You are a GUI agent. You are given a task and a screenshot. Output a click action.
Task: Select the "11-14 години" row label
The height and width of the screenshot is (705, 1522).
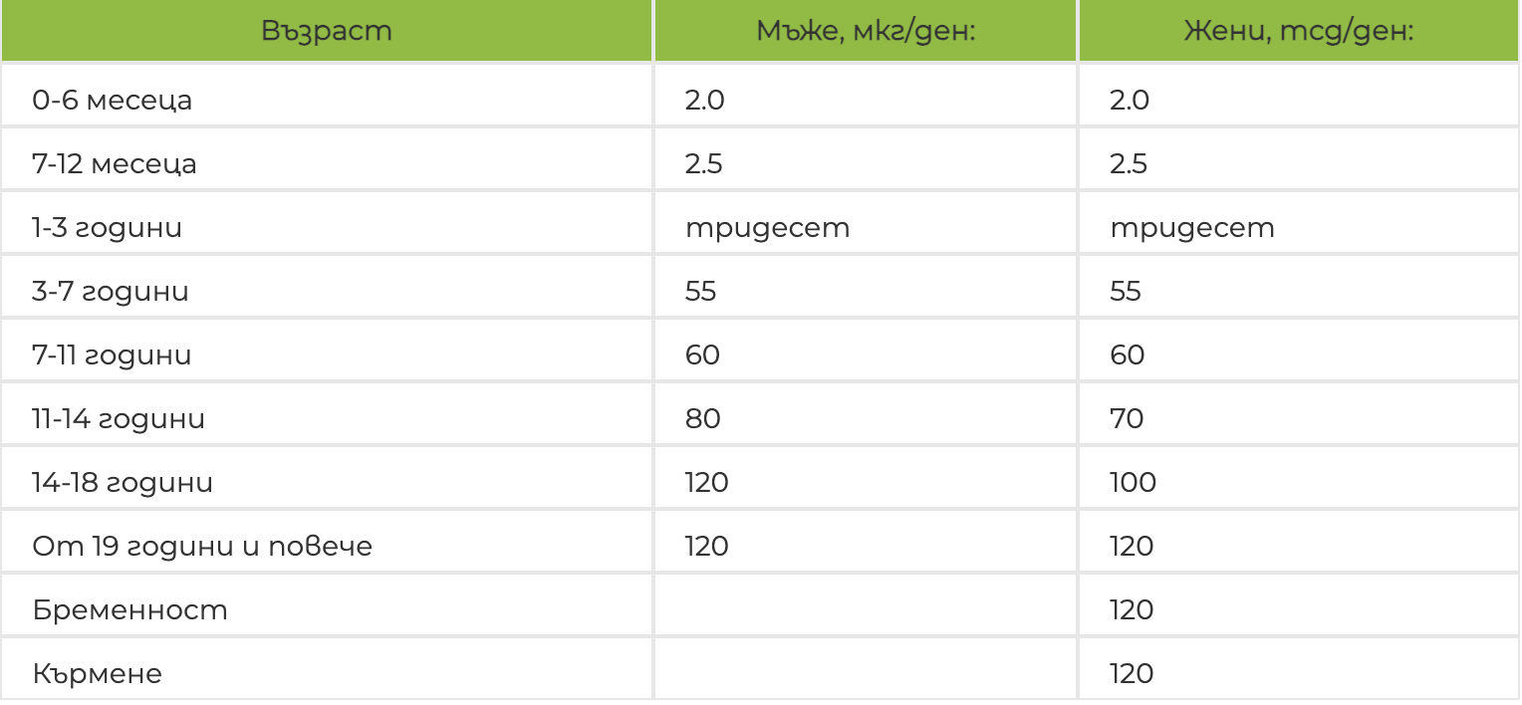(x=119, y=419)
